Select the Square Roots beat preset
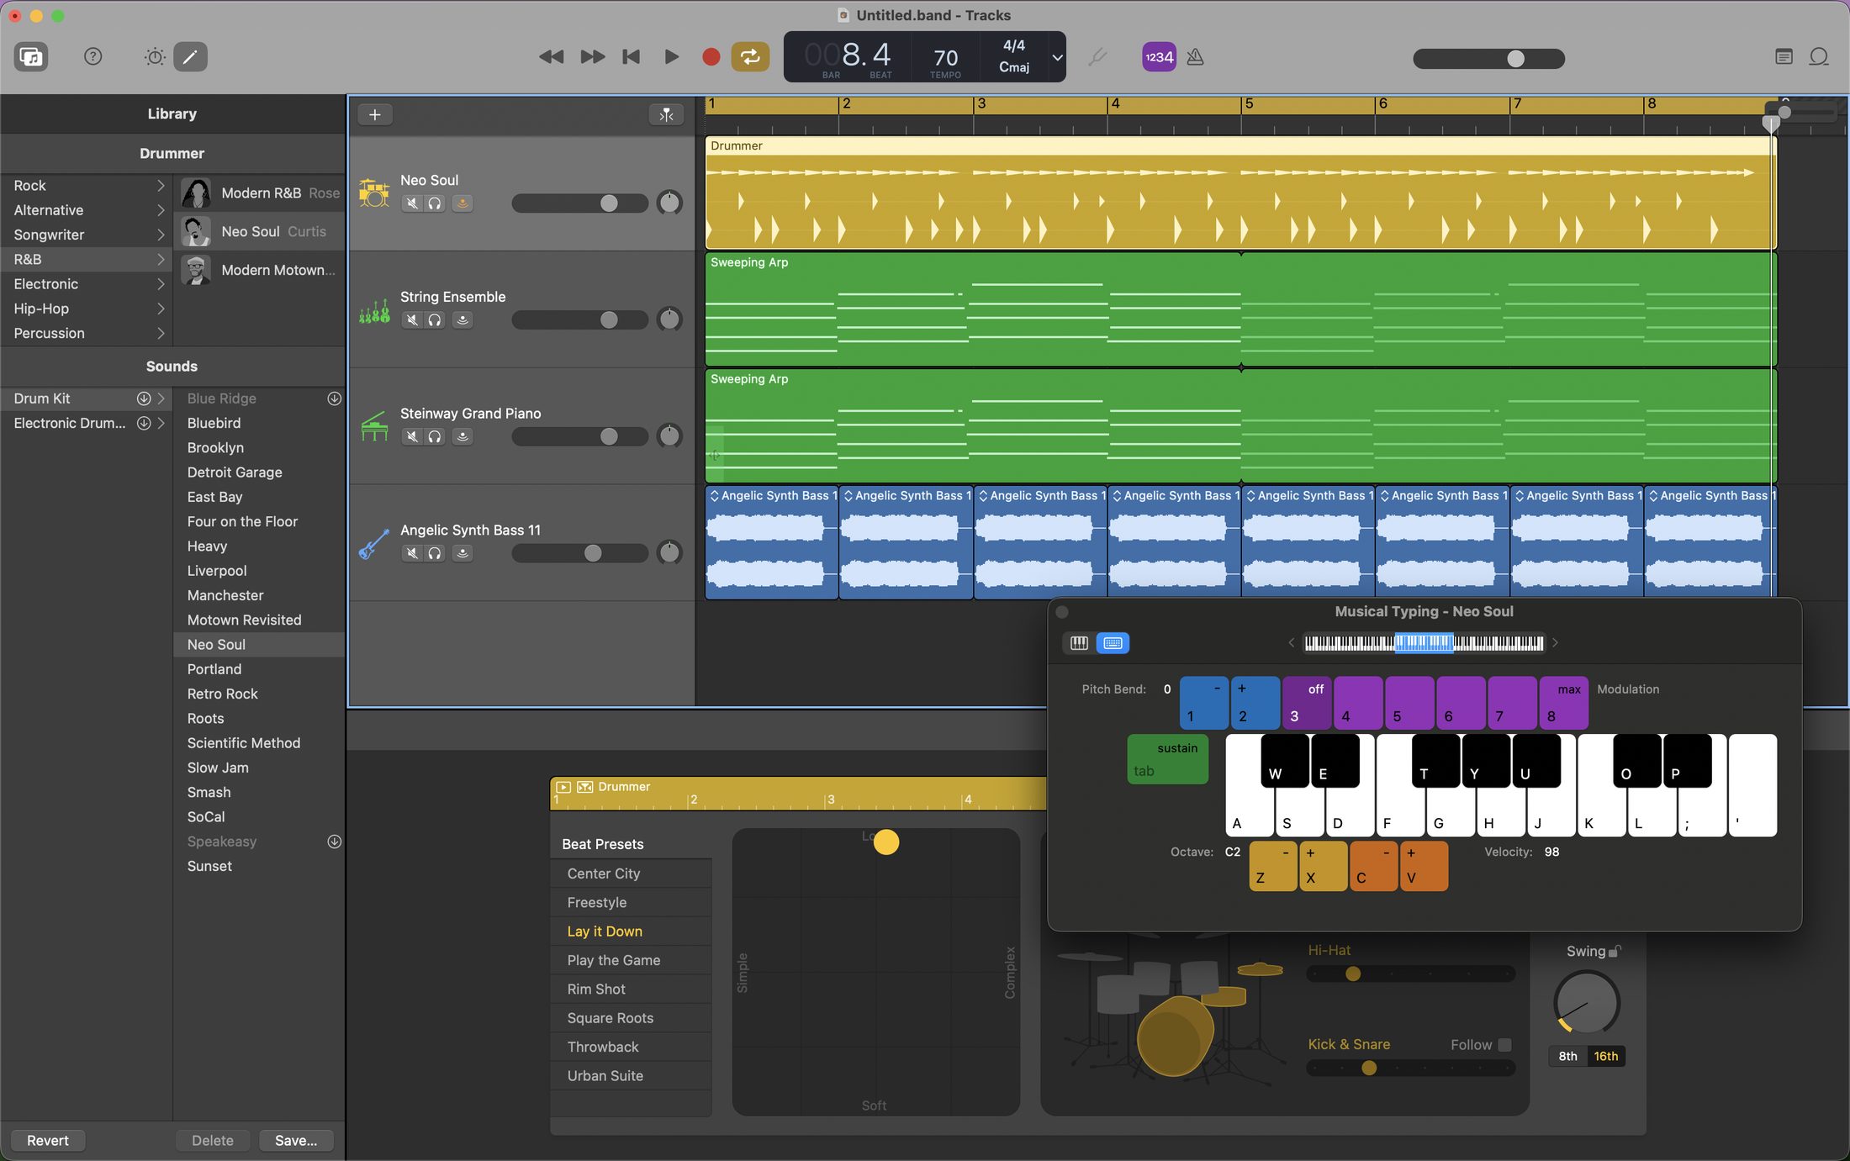The height and width of the screenshot is (1161, 1850). click(x=631, y=1018)
